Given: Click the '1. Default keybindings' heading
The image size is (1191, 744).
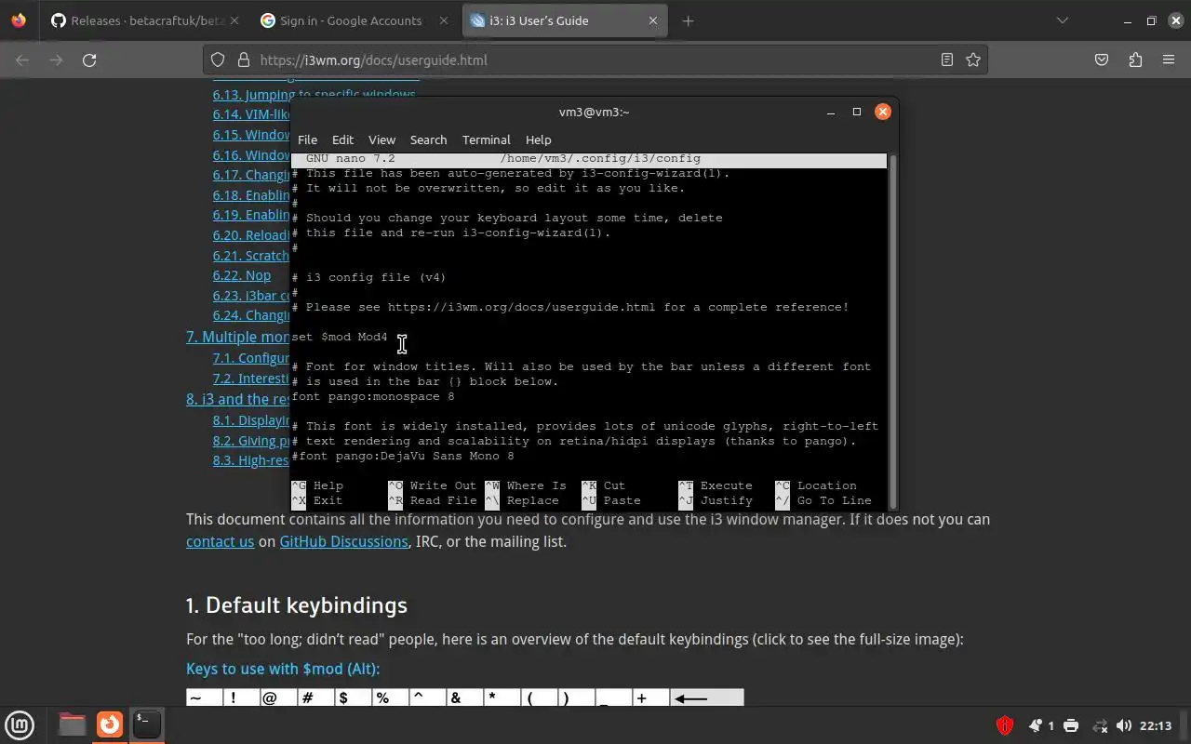Looking at the screenshot, I should click(297, 605).
